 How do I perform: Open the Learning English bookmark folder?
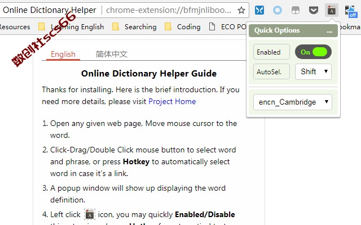click(71, 27)
